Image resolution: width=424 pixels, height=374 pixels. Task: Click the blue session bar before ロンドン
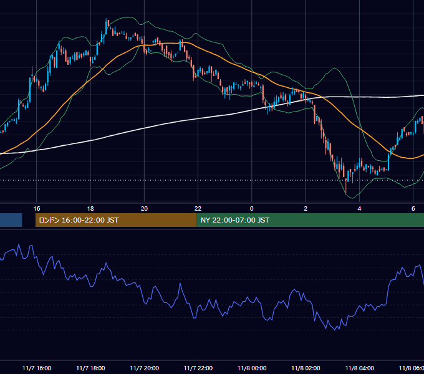[x=11, y=220]
